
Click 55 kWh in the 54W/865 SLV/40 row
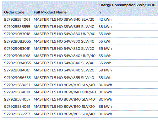coord(105,78)
